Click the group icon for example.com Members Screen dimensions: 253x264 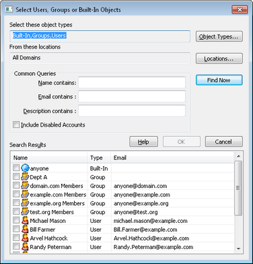point(25,194)
